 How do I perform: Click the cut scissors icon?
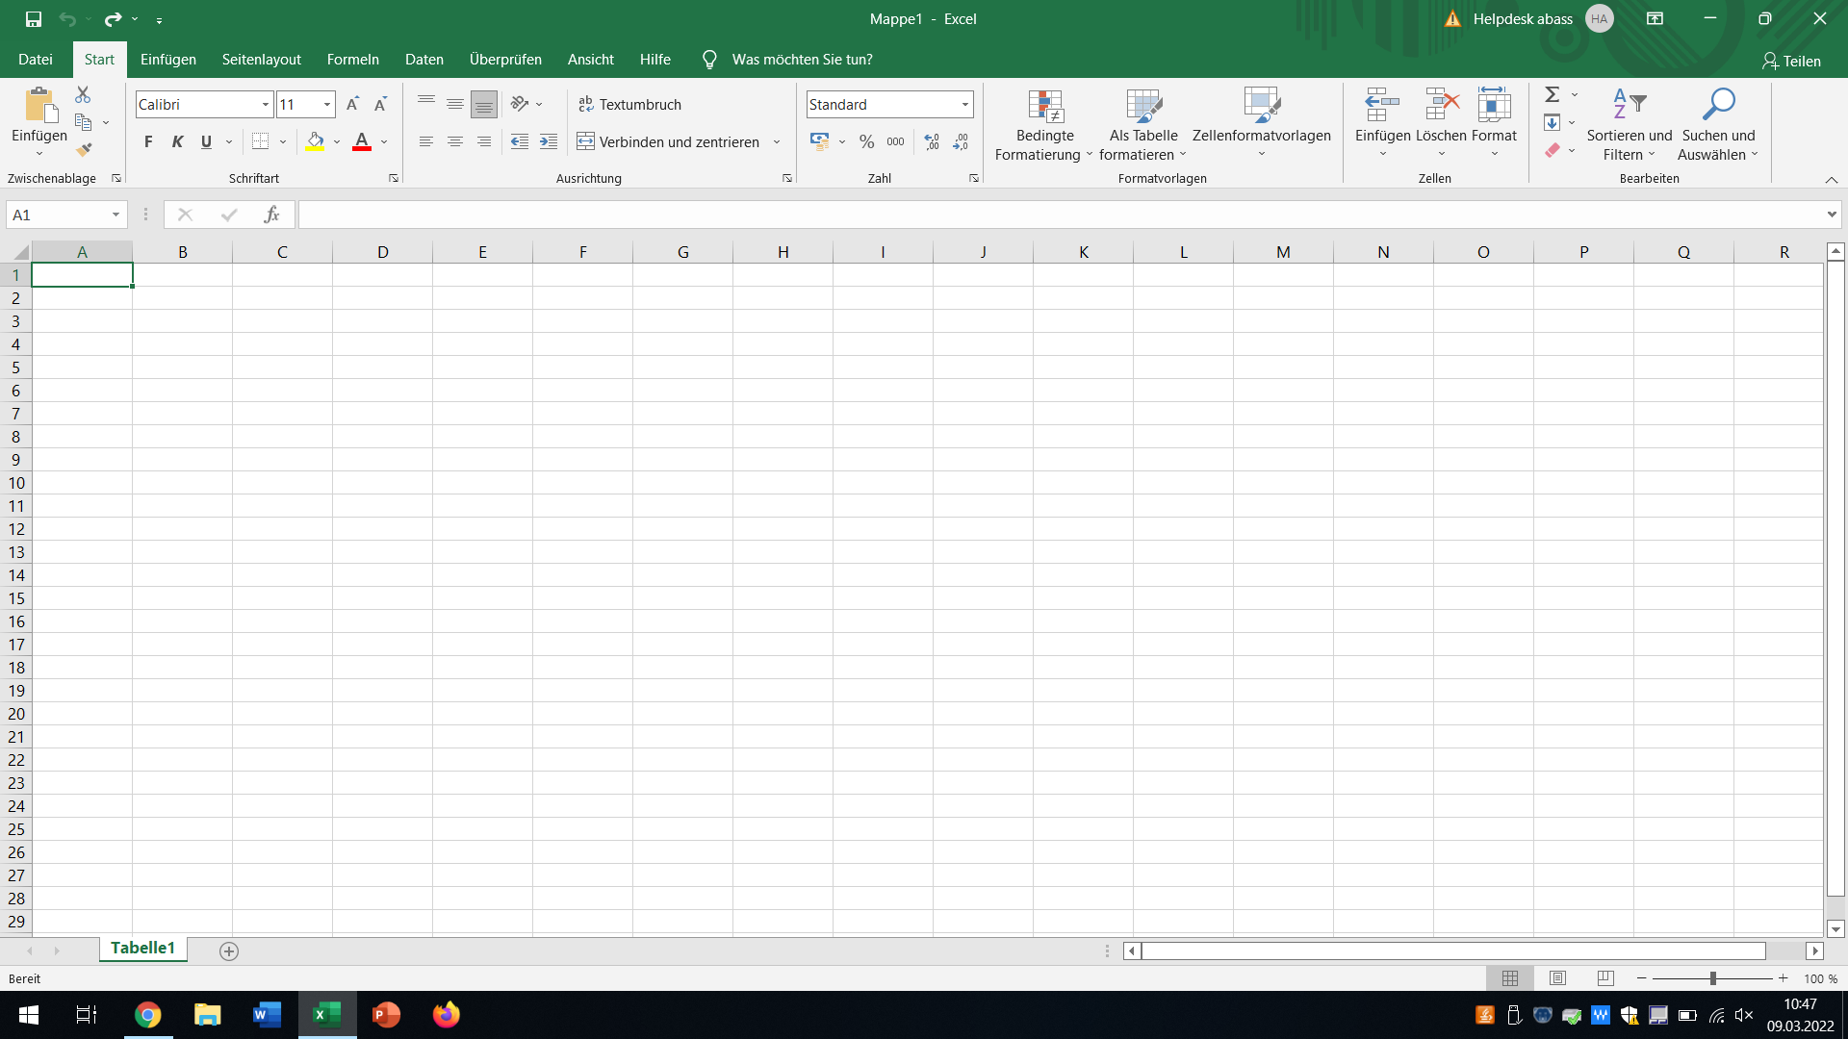pyautogui.click(x=83, y=94)
